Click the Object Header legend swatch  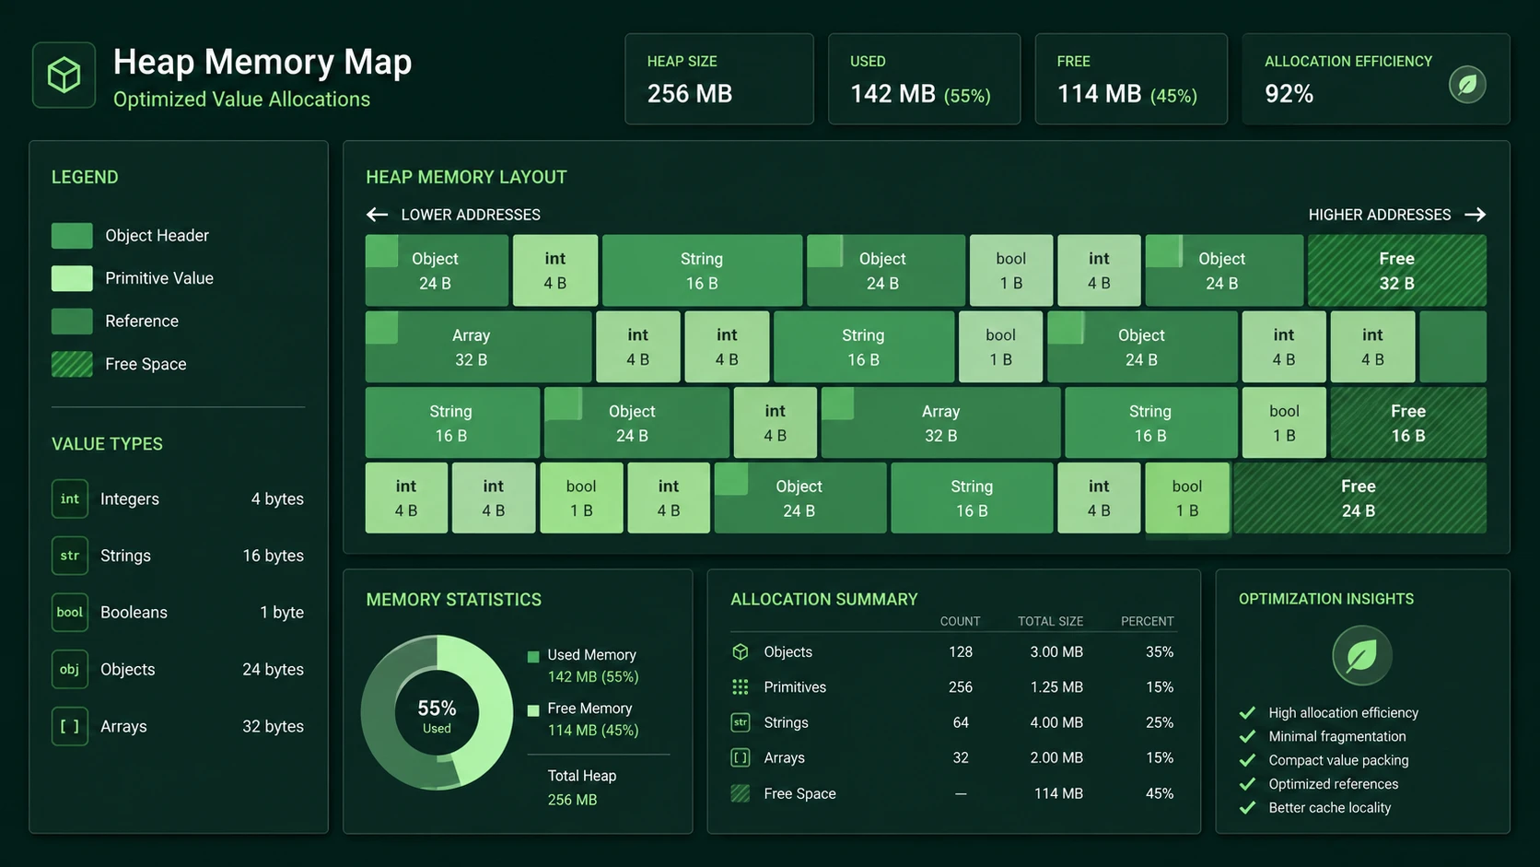[x=72, y=236]
